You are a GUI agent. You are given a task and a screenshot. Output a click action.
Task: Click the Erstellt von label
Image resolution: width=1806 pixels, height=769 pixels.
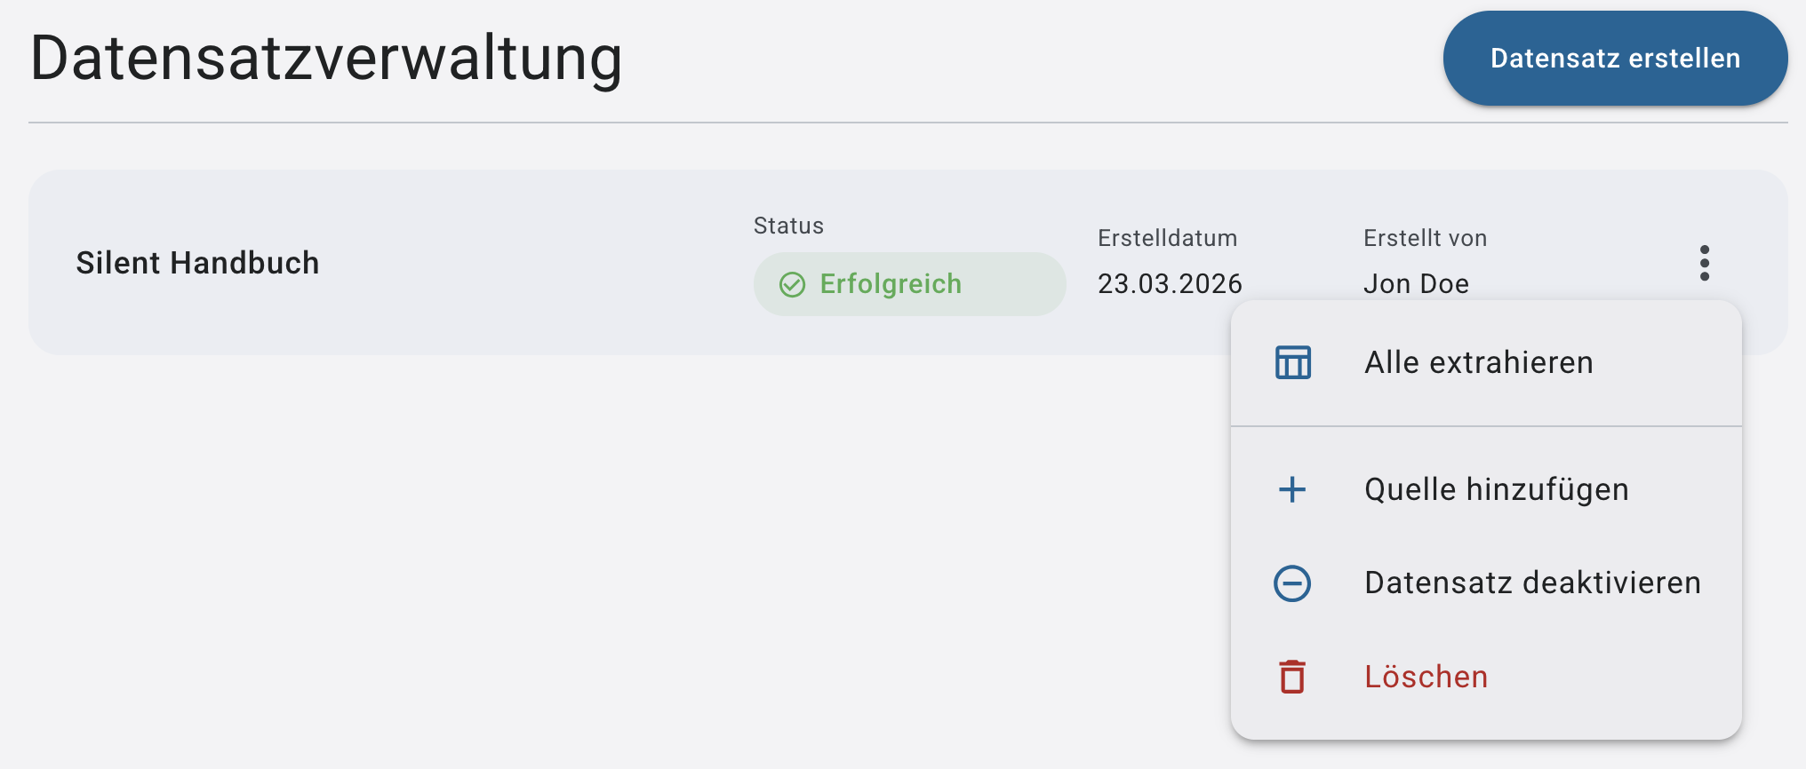(1425, 238)
